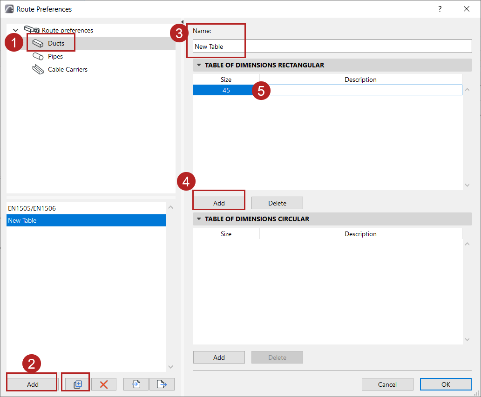The height and width of the screenshot is (397, 481).
Task: Select Pipes in the route preferences tree
Action: (55, 56)
